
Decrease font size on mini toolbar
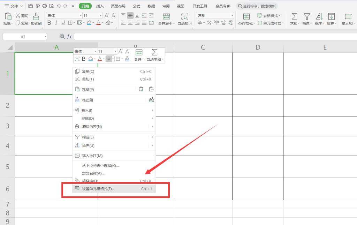click(x=127, y=52)
